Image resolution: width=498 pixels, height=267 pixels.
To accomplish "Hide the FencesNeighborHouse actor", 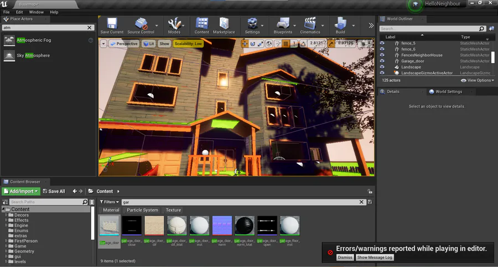I will pos(382,55).
